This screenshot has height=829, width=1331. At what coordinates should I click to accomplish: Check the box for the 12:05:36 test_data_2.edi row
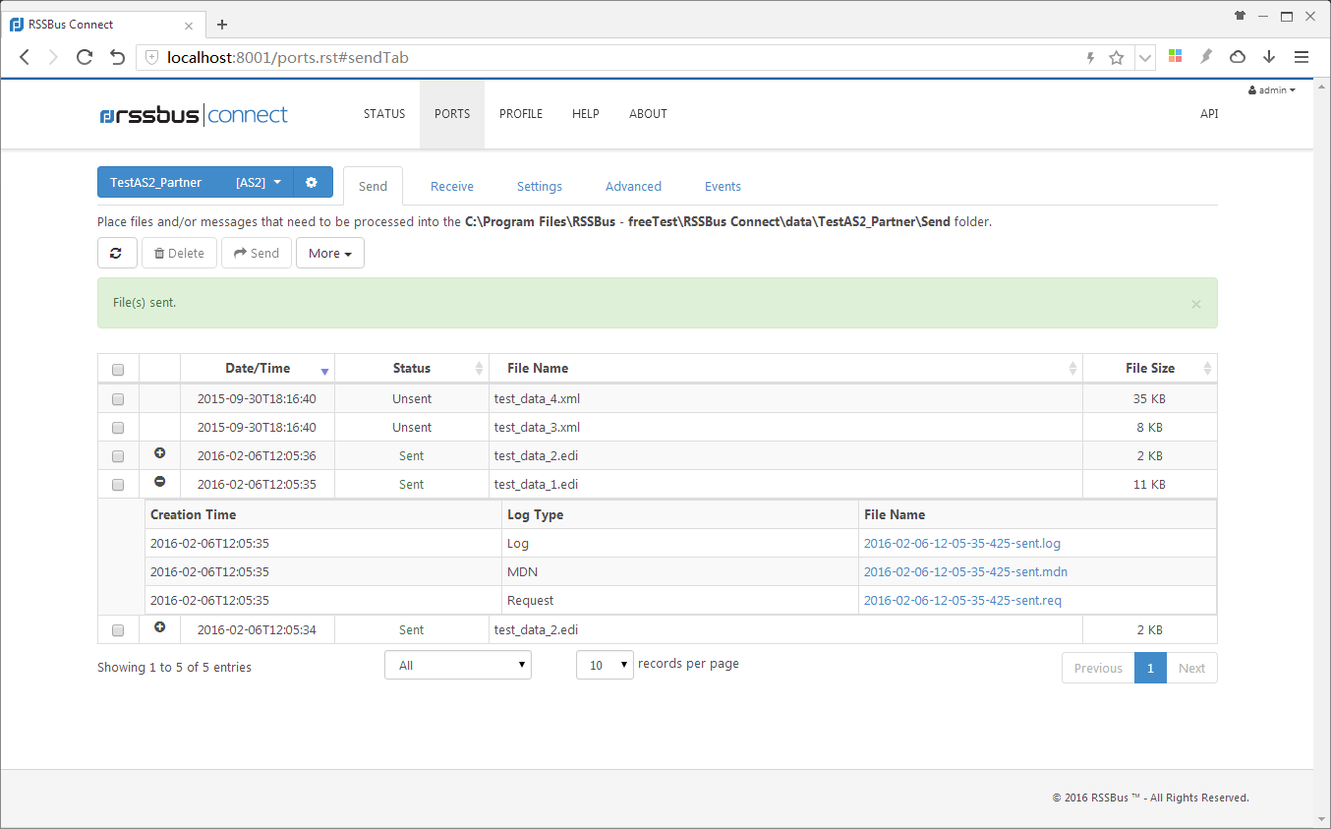[x=118, y=456]
